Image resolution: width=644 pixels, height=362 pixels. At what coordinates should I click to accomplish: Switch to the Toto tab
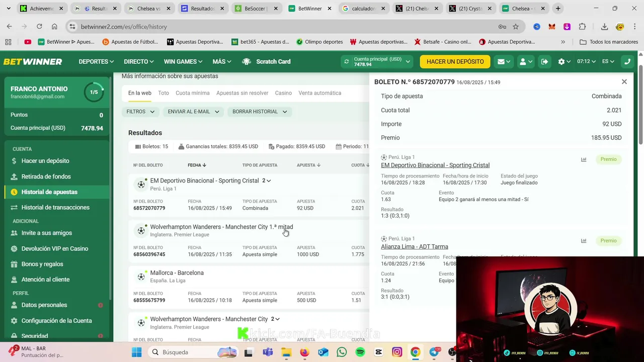tap(164, 93)
